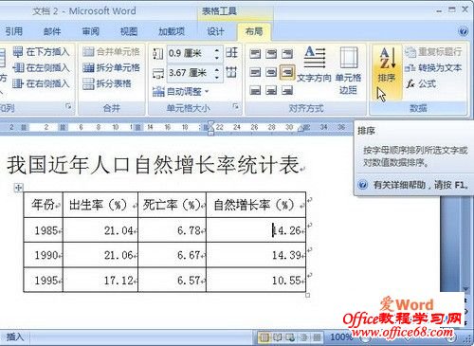Switch to Table Design (设计) tab
Image resolution: width=474 pixels, height=346 pixels.
coord(215,31)
